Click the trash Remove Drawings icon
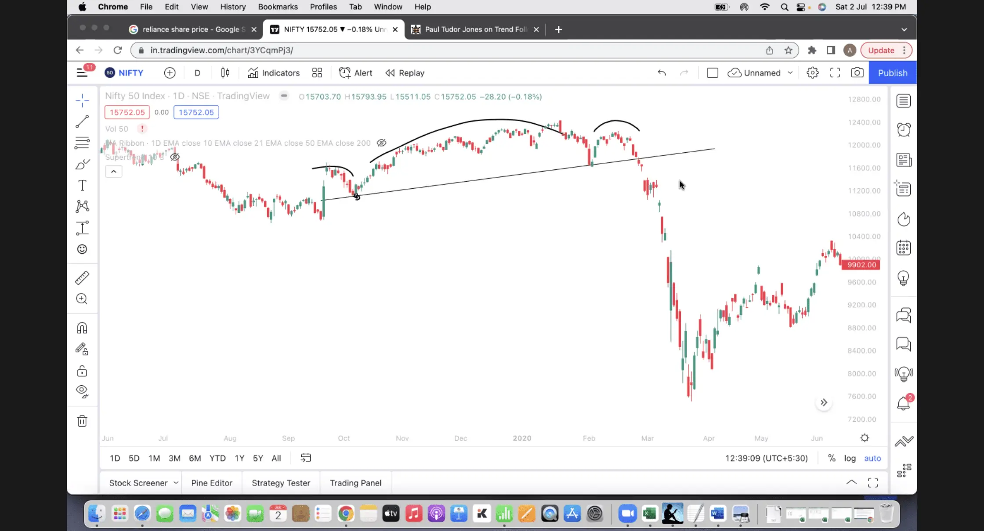This screenshot has height=531, width=984. [82, 421]
